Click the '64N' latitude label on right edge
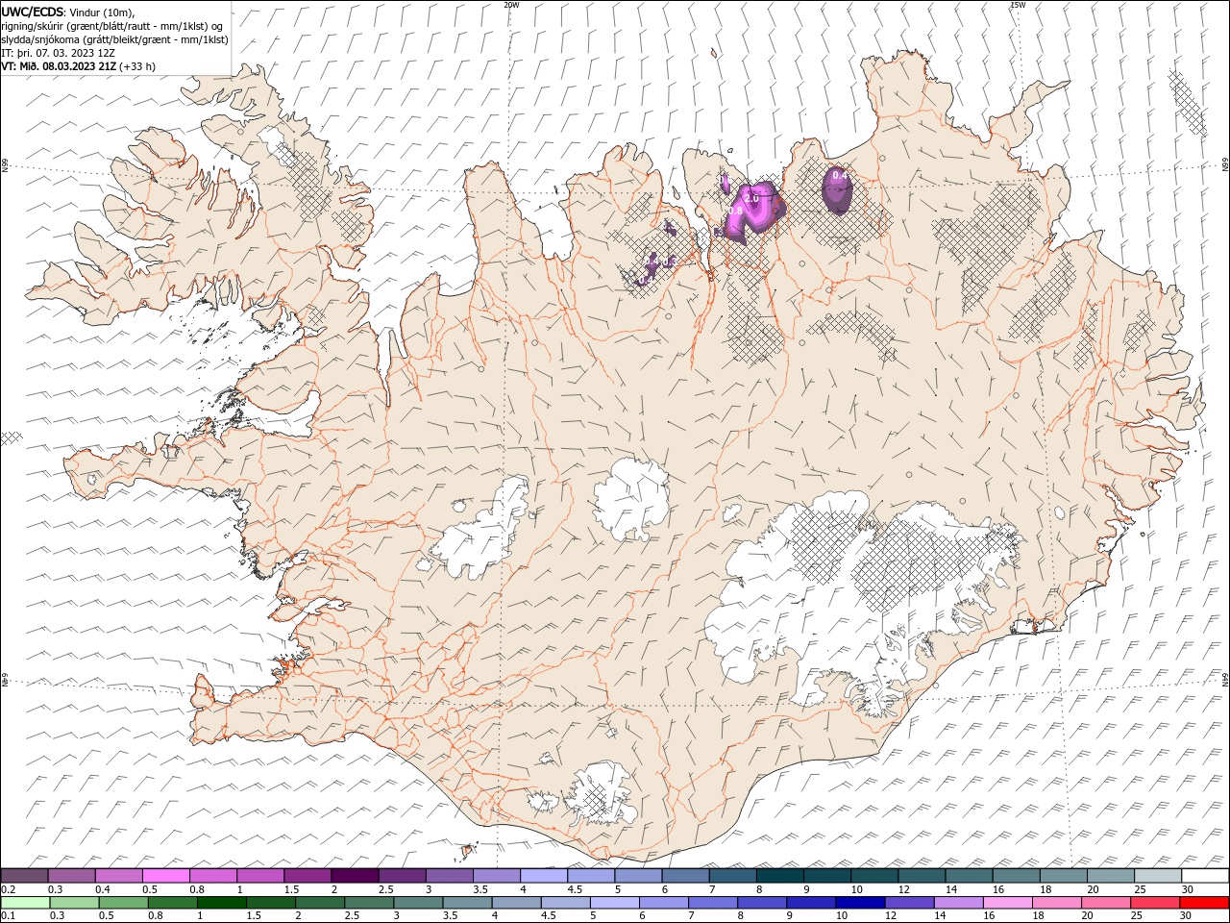1230x923 pixels. pyautogui.click(x=1225, y=679)
